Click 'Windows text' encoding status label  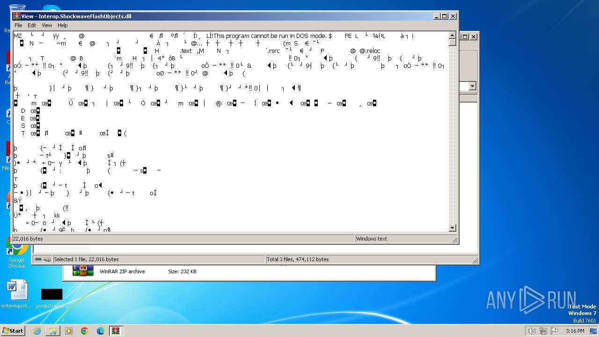[x=372, y=239]
